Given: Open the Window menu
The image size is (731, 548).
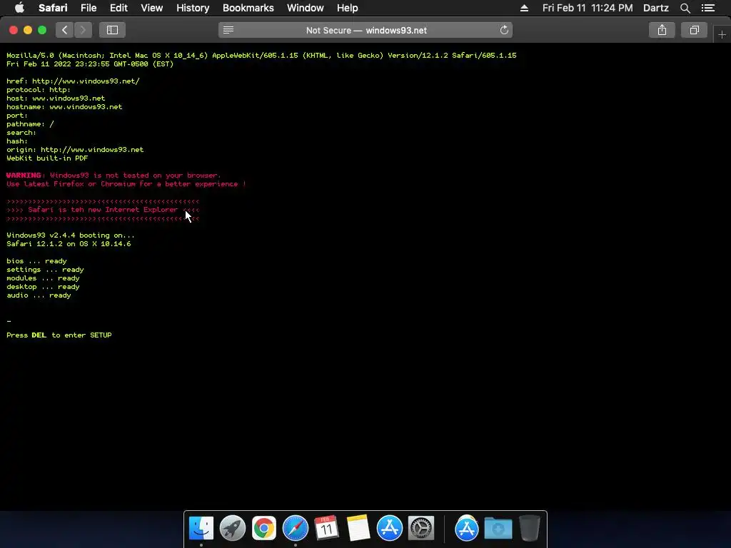Looking at the screenshot, I should coord(306,8).
